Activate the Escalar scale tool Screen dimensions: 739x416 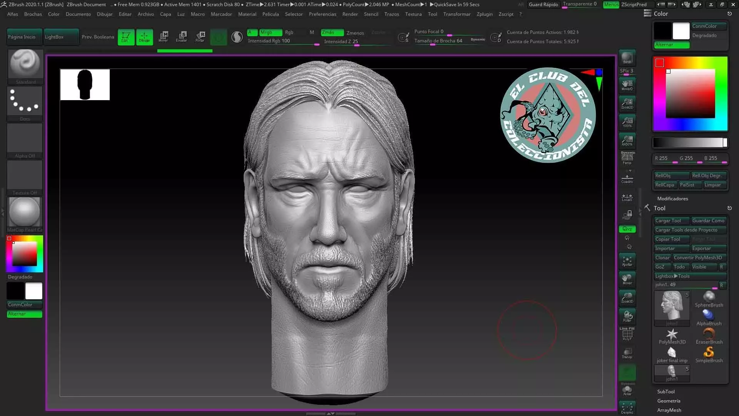(181, 37)
